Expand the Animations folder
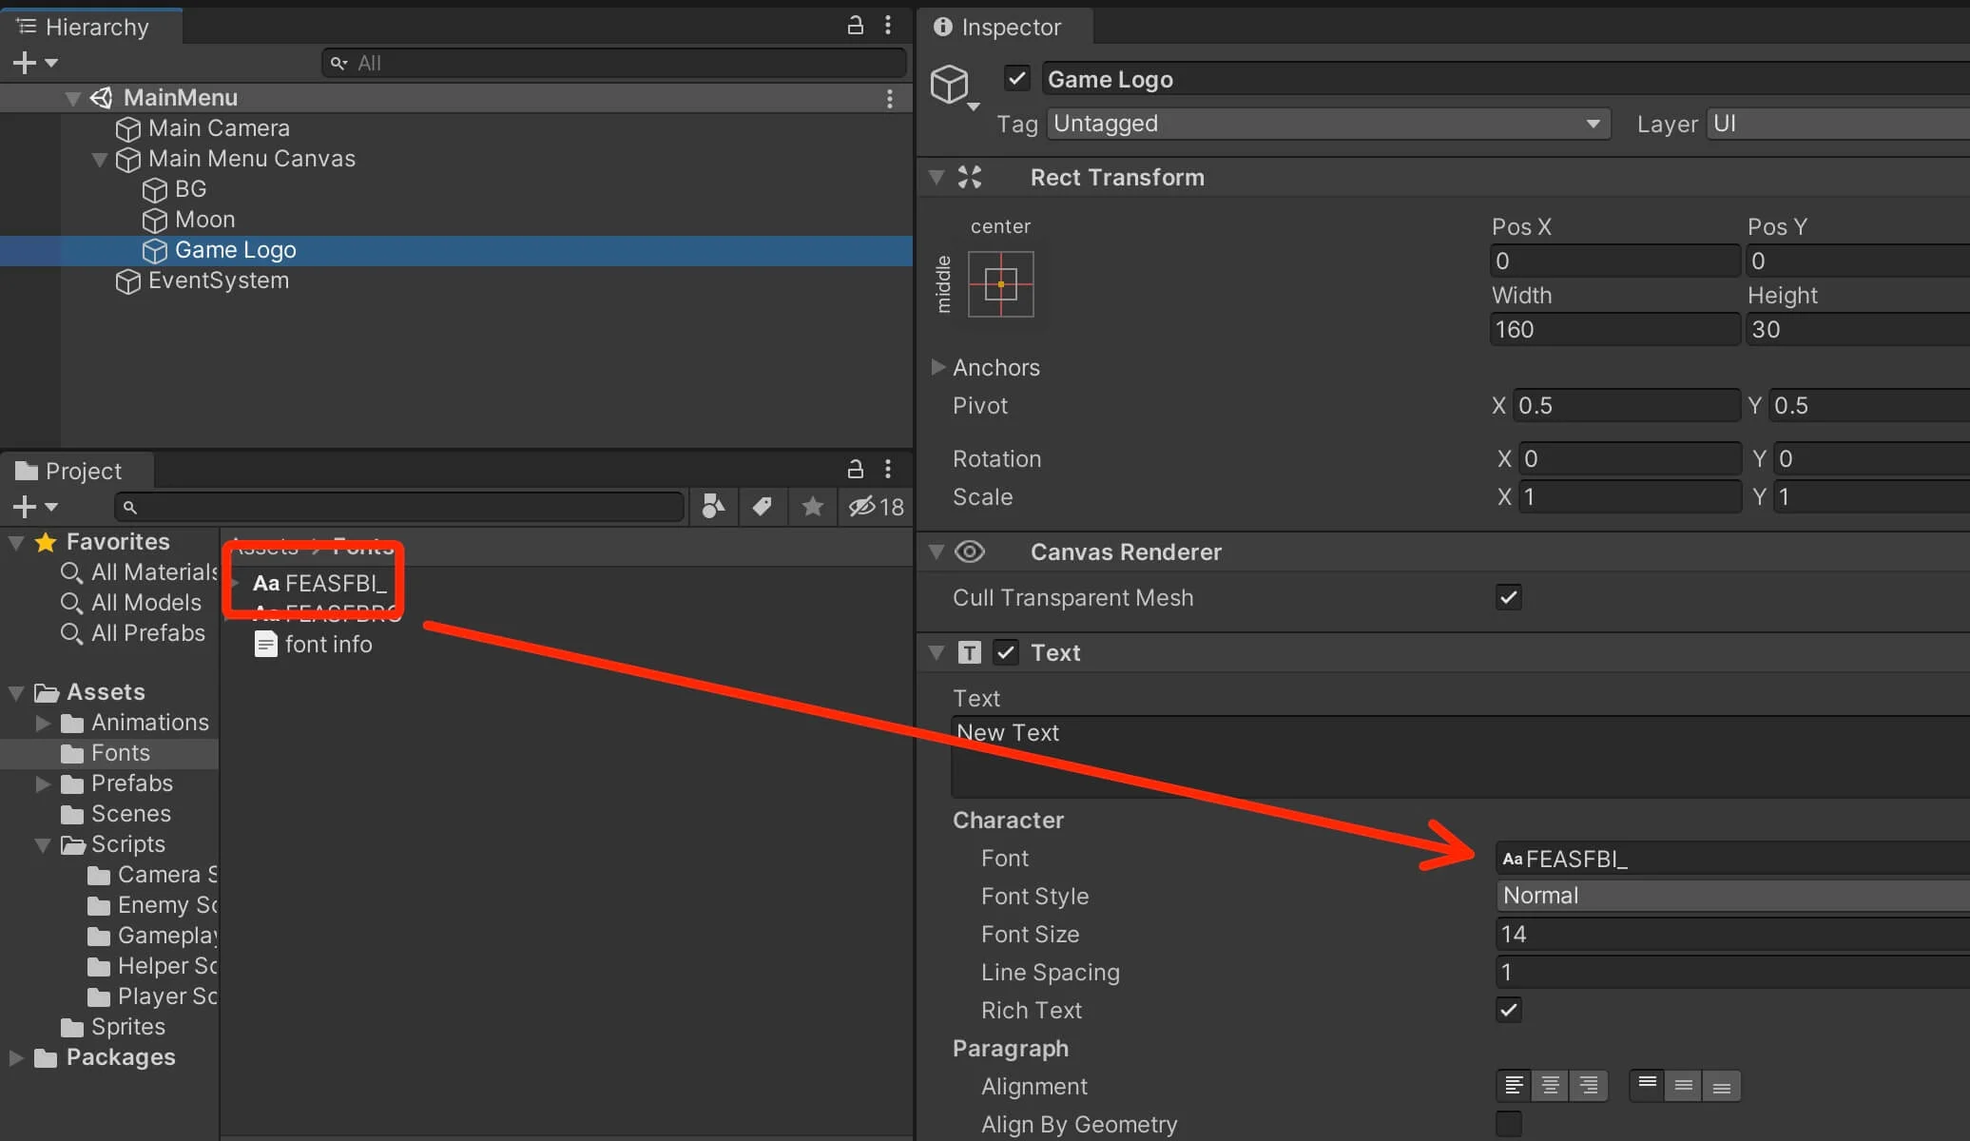 [42, 723]
